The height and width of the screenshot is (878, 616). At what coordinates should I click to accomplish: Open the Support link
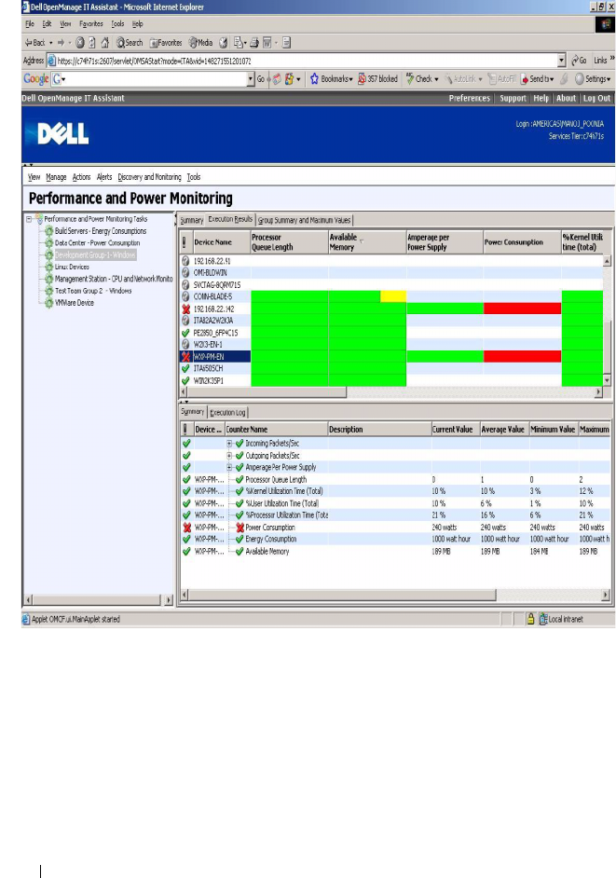point(513,99)
